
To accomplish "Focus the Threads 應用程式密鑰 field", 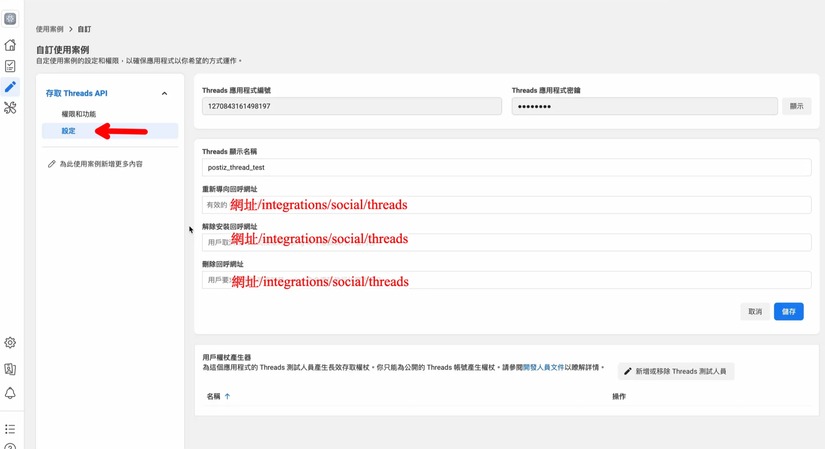I will 645,106.
